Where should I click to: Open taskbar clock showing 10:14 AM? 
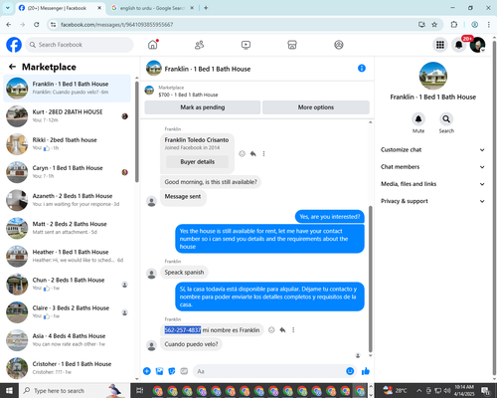click(x=464, y=390)
